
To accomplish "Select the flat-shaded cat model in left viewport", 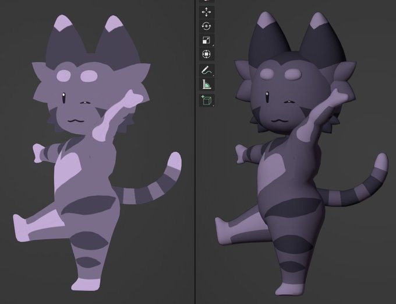I will [x=97, y=153].
